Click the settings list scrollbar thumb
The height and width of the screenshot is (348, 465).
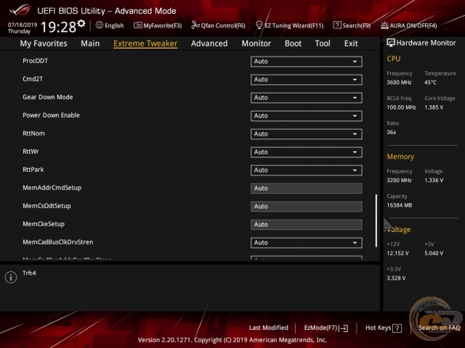pos(376,220)
